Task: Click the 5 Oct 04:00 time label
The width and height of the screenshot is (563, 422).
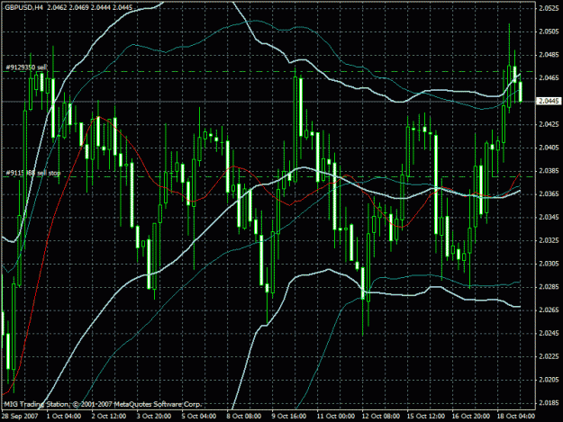Action: (199, 417)
